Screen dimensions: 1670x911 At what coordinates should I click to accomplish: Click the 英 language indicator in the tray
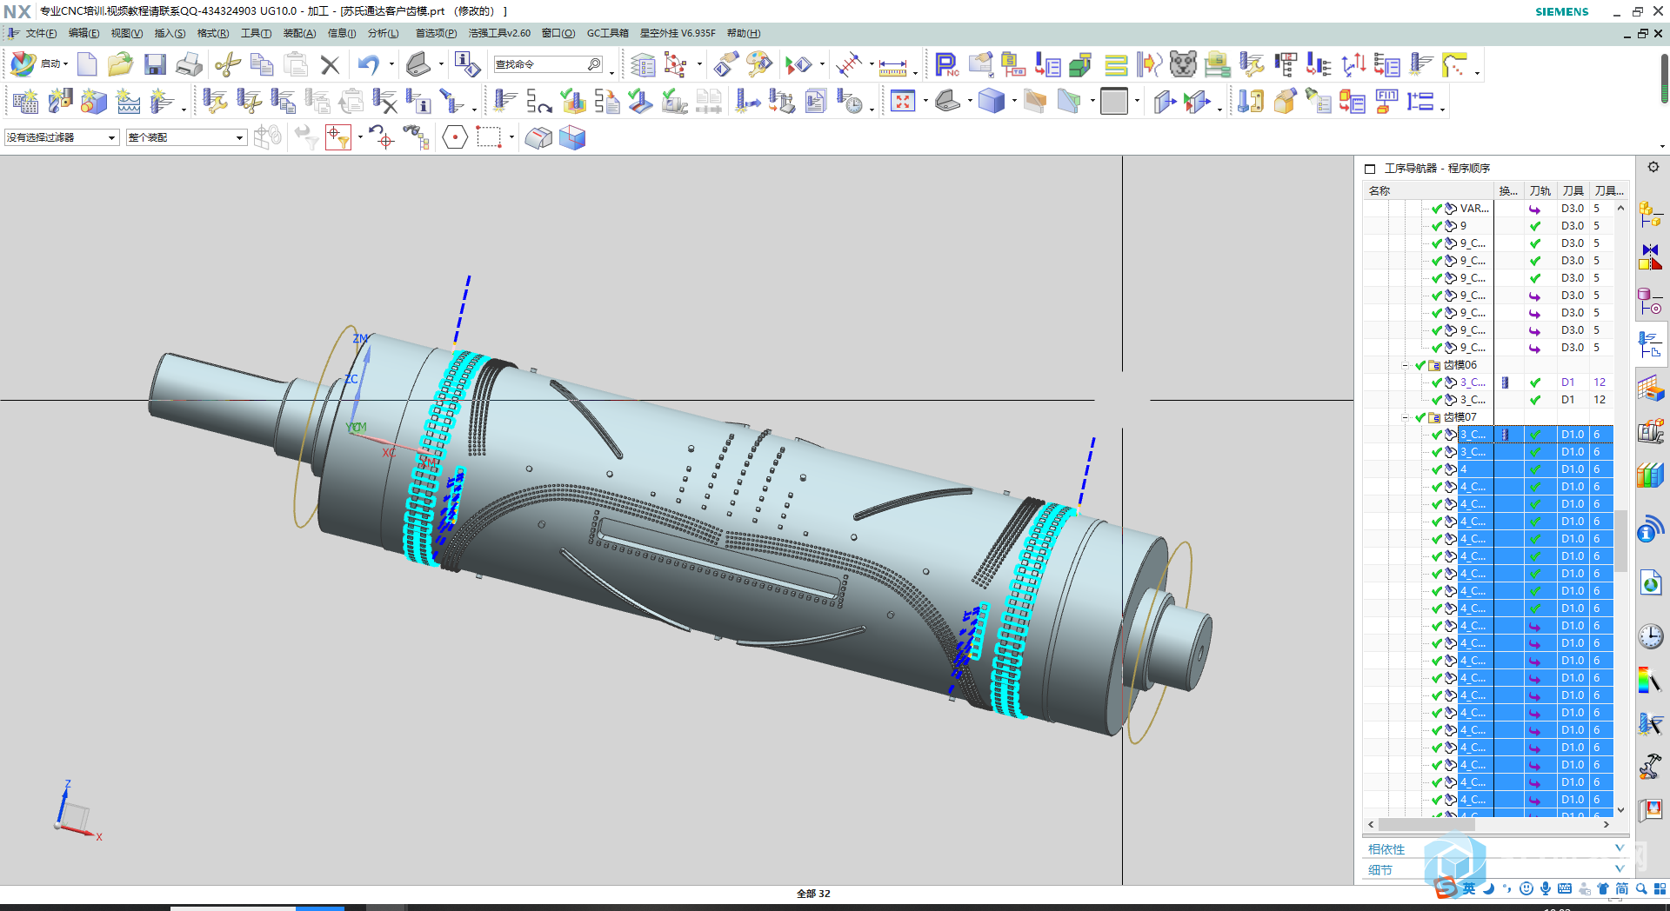(x=1469, y=888)
